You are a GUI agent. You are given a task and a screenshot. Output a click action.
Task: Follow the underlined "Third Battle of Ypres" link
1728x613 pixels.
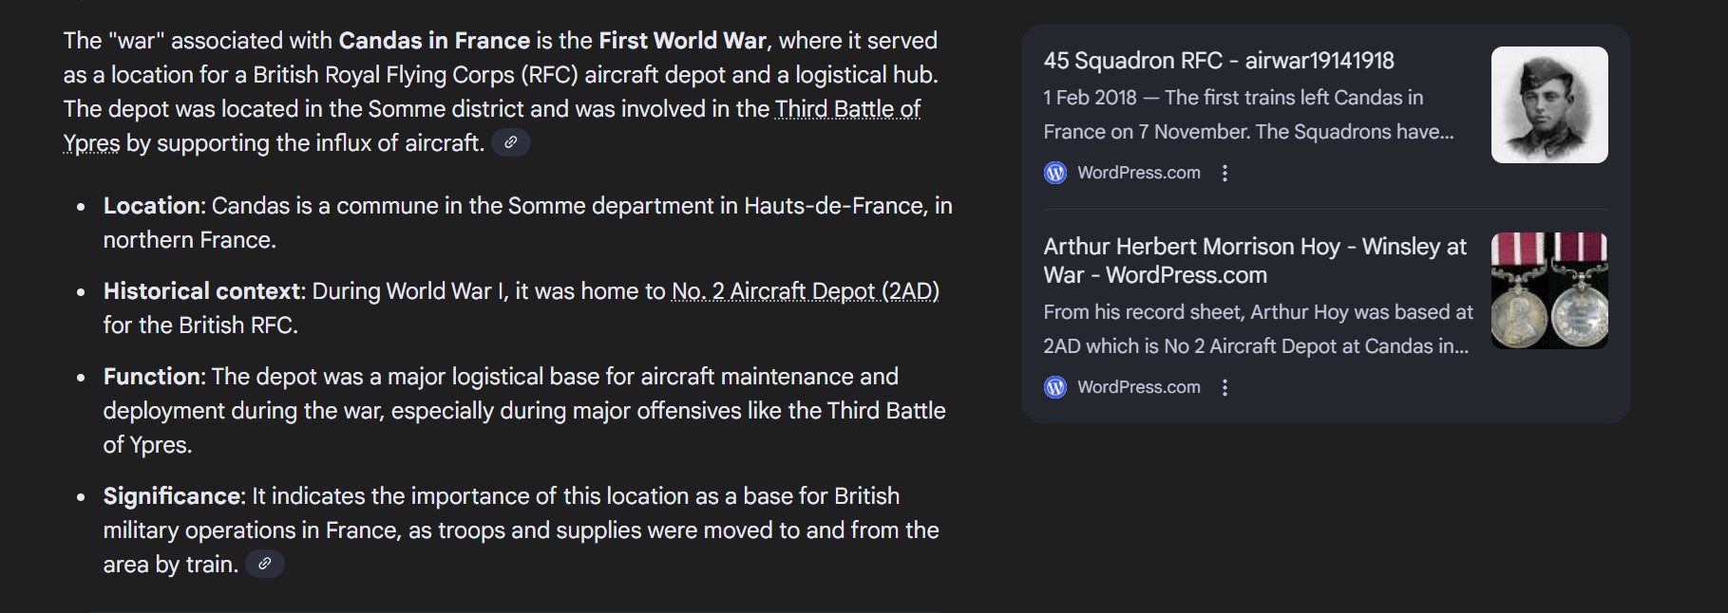847,109
